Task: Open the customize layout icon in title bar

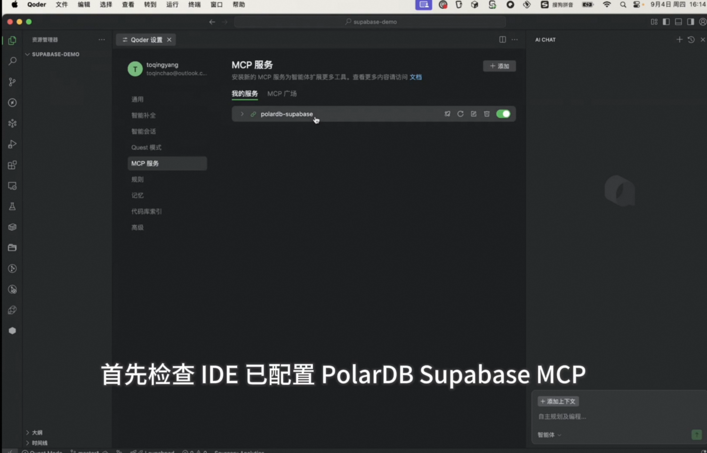Action: coord(654,22)
